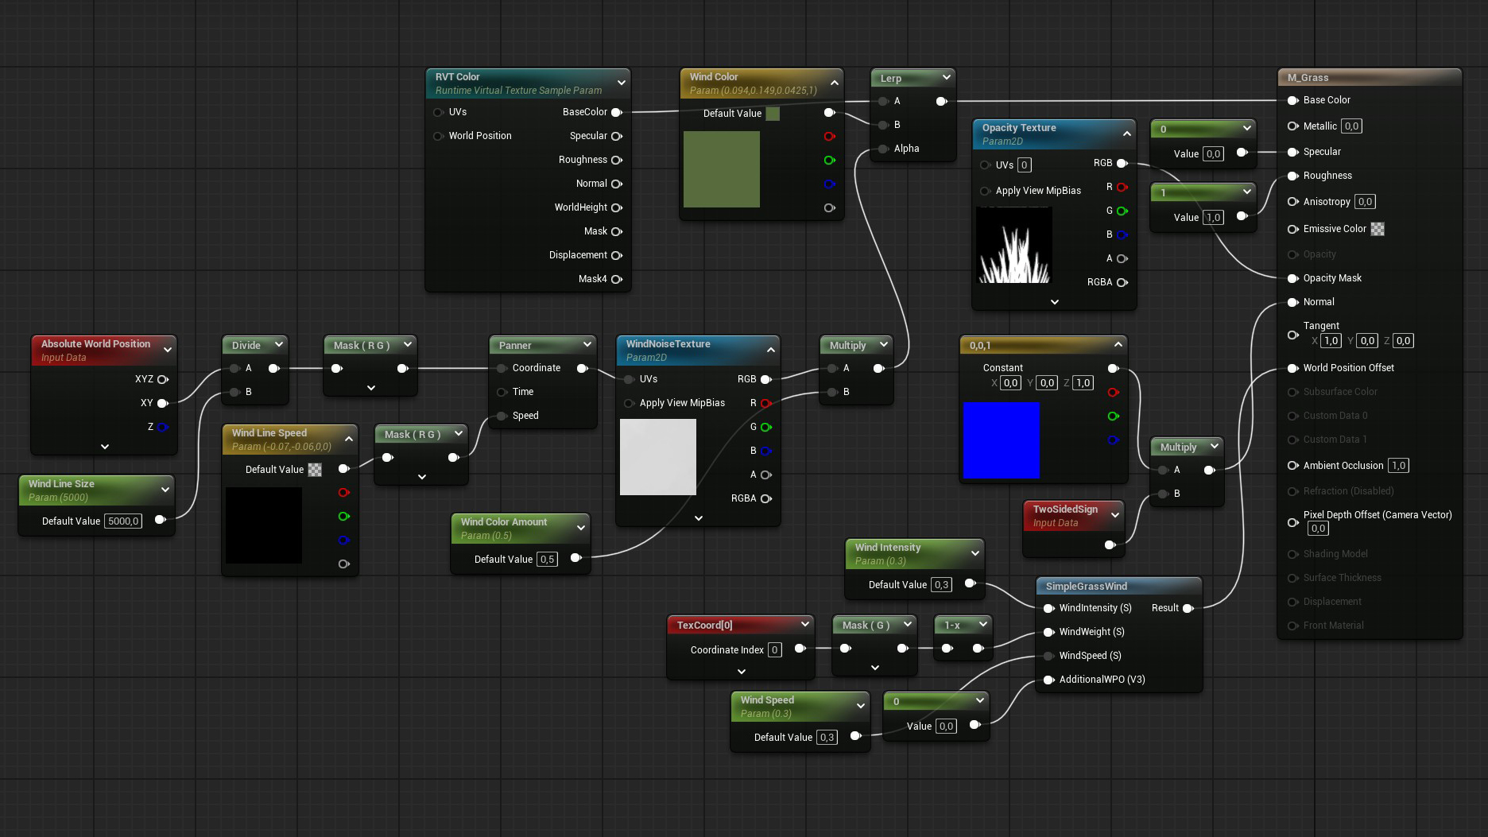This screenshot has height=837, width=1488.
Task: Click the Wind Color default value swatch
Action: 773,113
